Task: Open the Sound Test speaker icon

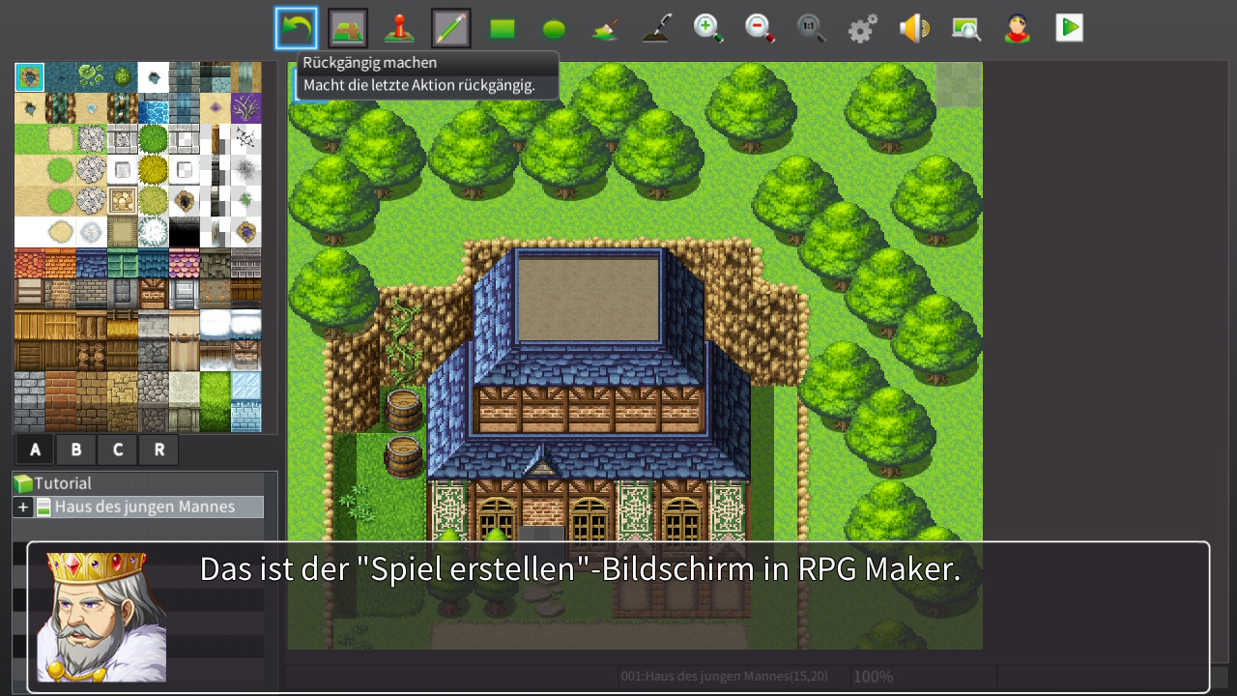Action: (914, 28)
